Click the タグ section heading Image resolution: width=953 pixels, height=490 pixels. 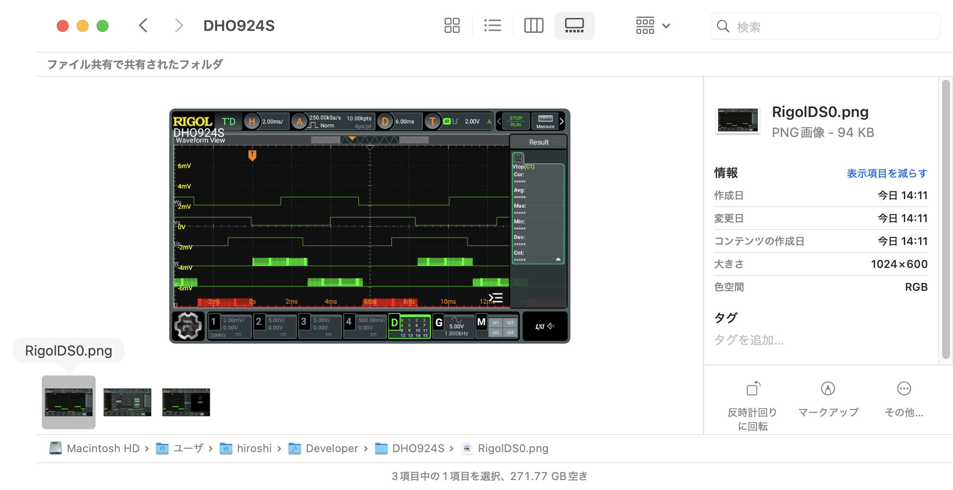tap(726, 318)
